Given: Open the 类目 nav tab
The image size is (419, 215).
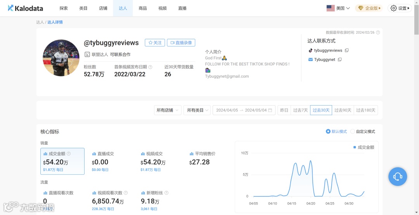Looking at the screenshot, I should (83, 8).
